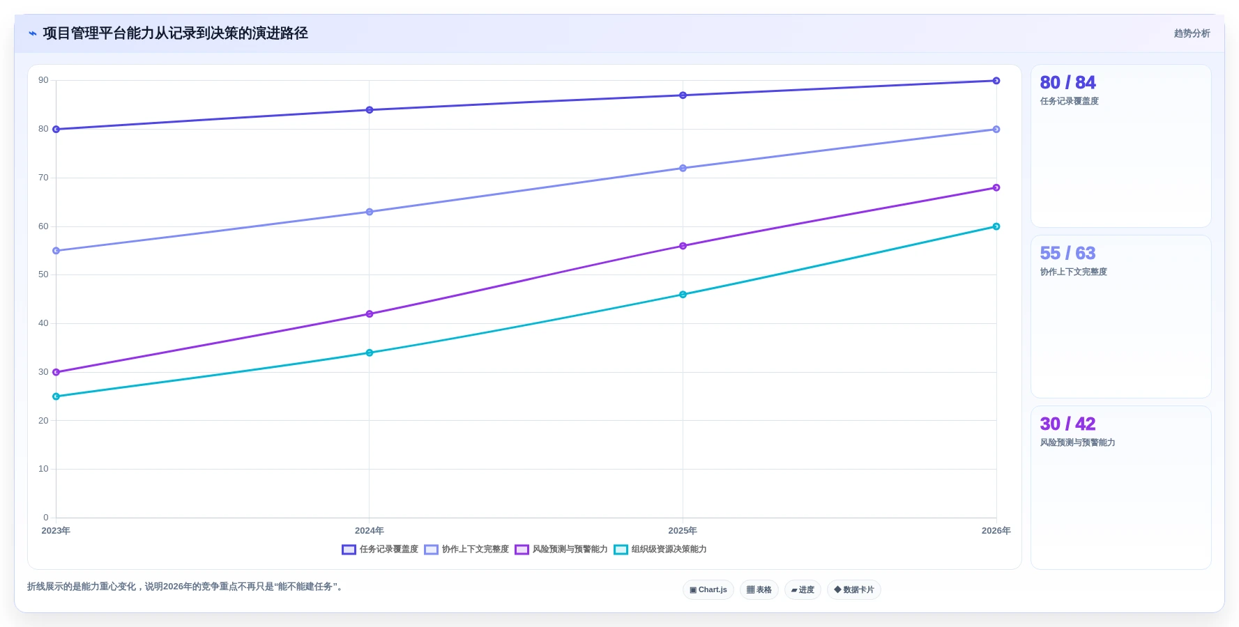Click the 数据卡片 tag button
This screenshot has width=1239, height=627.
coord(854,590)
